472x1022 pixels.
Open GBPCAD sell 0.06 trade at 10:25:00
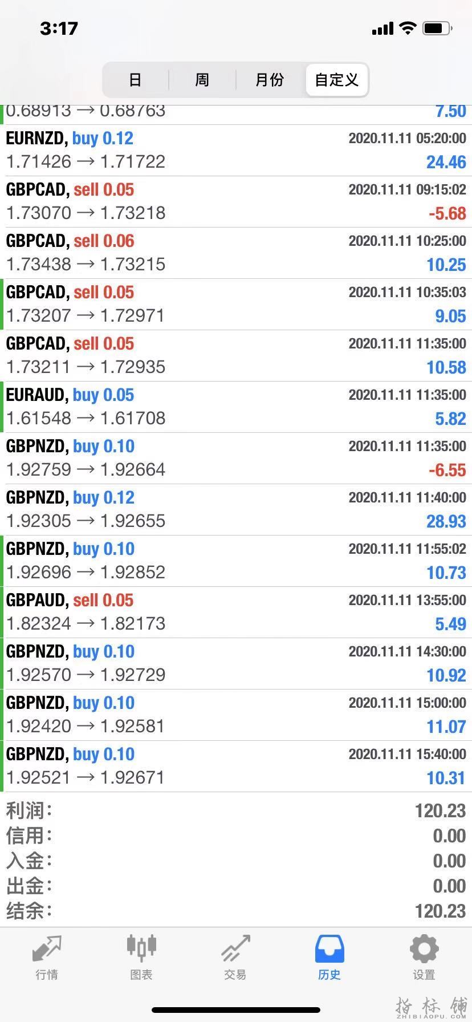coord(236,253)
